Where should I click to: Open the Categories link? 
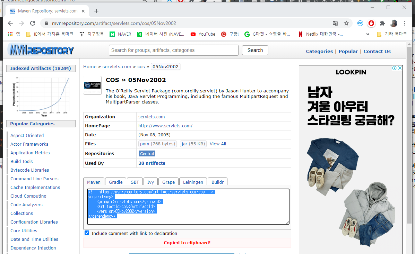pos(319,51)
